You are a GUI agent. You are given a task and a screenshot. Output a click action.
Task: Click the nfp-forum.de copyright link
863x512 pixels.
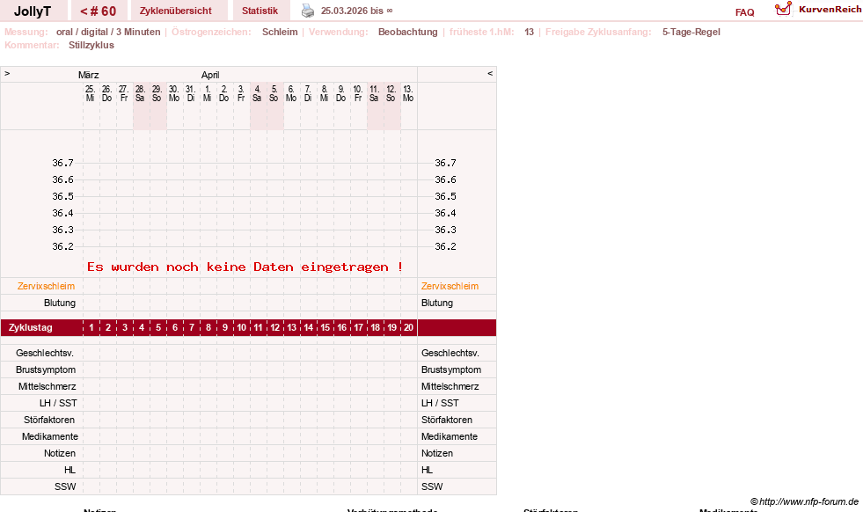point(804,501)
